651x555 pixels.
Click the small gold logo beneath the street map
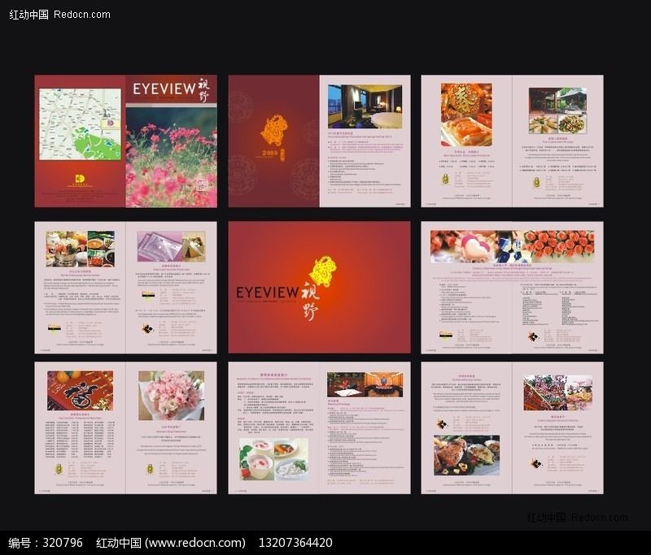pos(80,179)
